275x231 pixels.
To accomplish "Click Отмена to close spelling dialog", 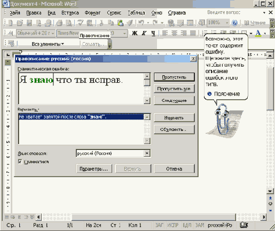I will pyautogui.click(x=174, y=169).
